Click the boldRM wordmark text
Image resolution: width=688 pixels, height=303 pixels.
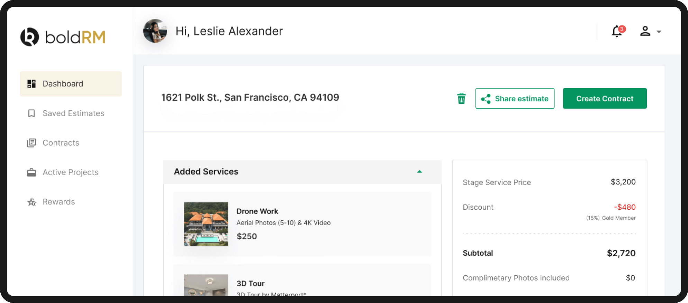(x=75, y=37)
